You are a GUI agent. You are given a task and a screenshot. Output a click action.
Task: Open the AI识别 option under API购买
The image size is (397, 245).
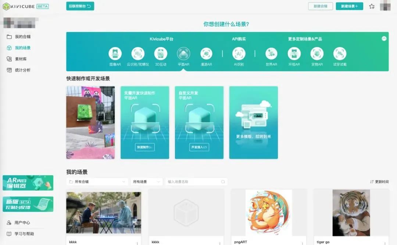(x=240, y=55)
